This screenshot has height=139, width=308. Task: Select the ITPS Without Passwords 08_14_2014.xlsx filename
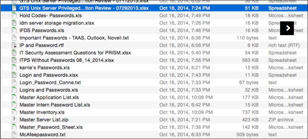pyautogui.click(x=66, y=60)
